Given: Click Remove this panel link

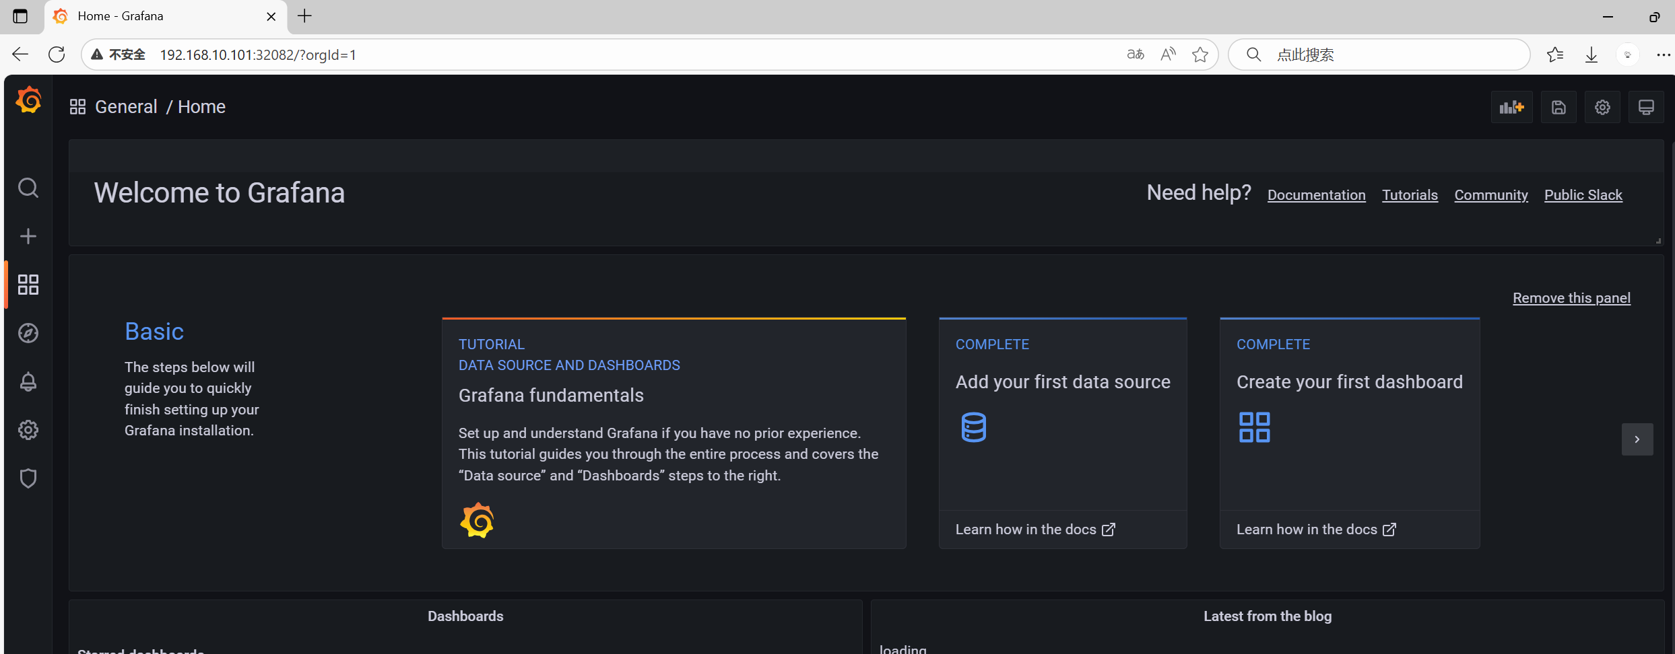Looking at the screenshot, I should click(x=1571, y=298).
